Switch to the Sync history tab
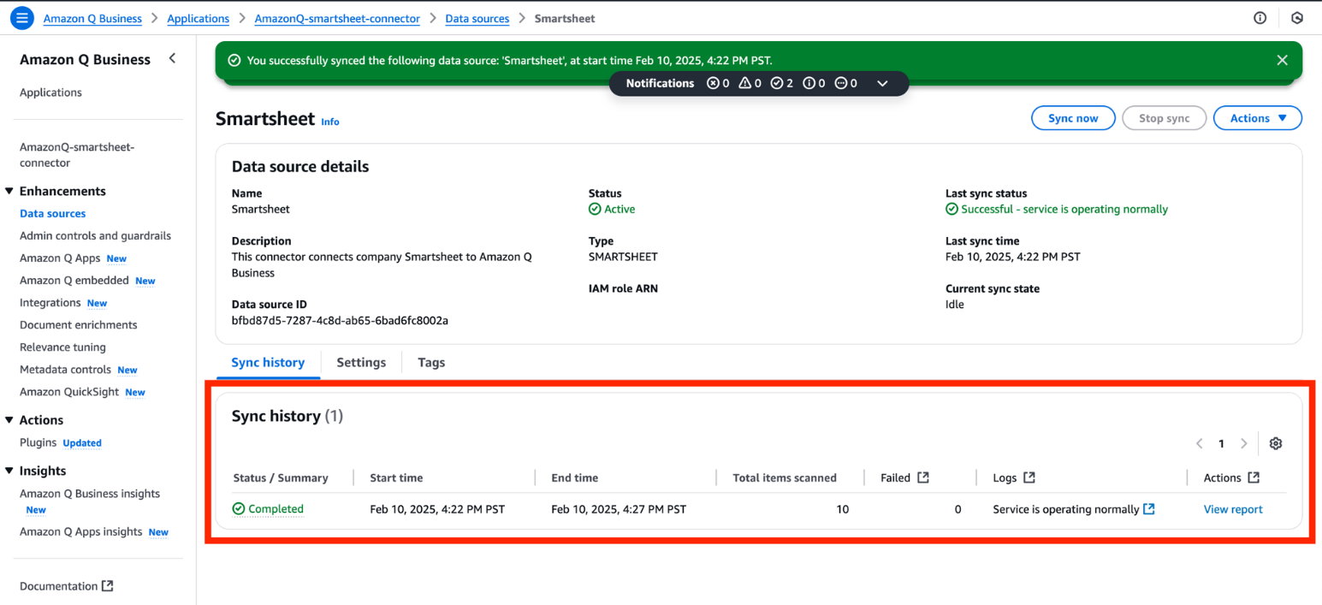Viewport: 1322px width, 605px height. coord(268,363)
